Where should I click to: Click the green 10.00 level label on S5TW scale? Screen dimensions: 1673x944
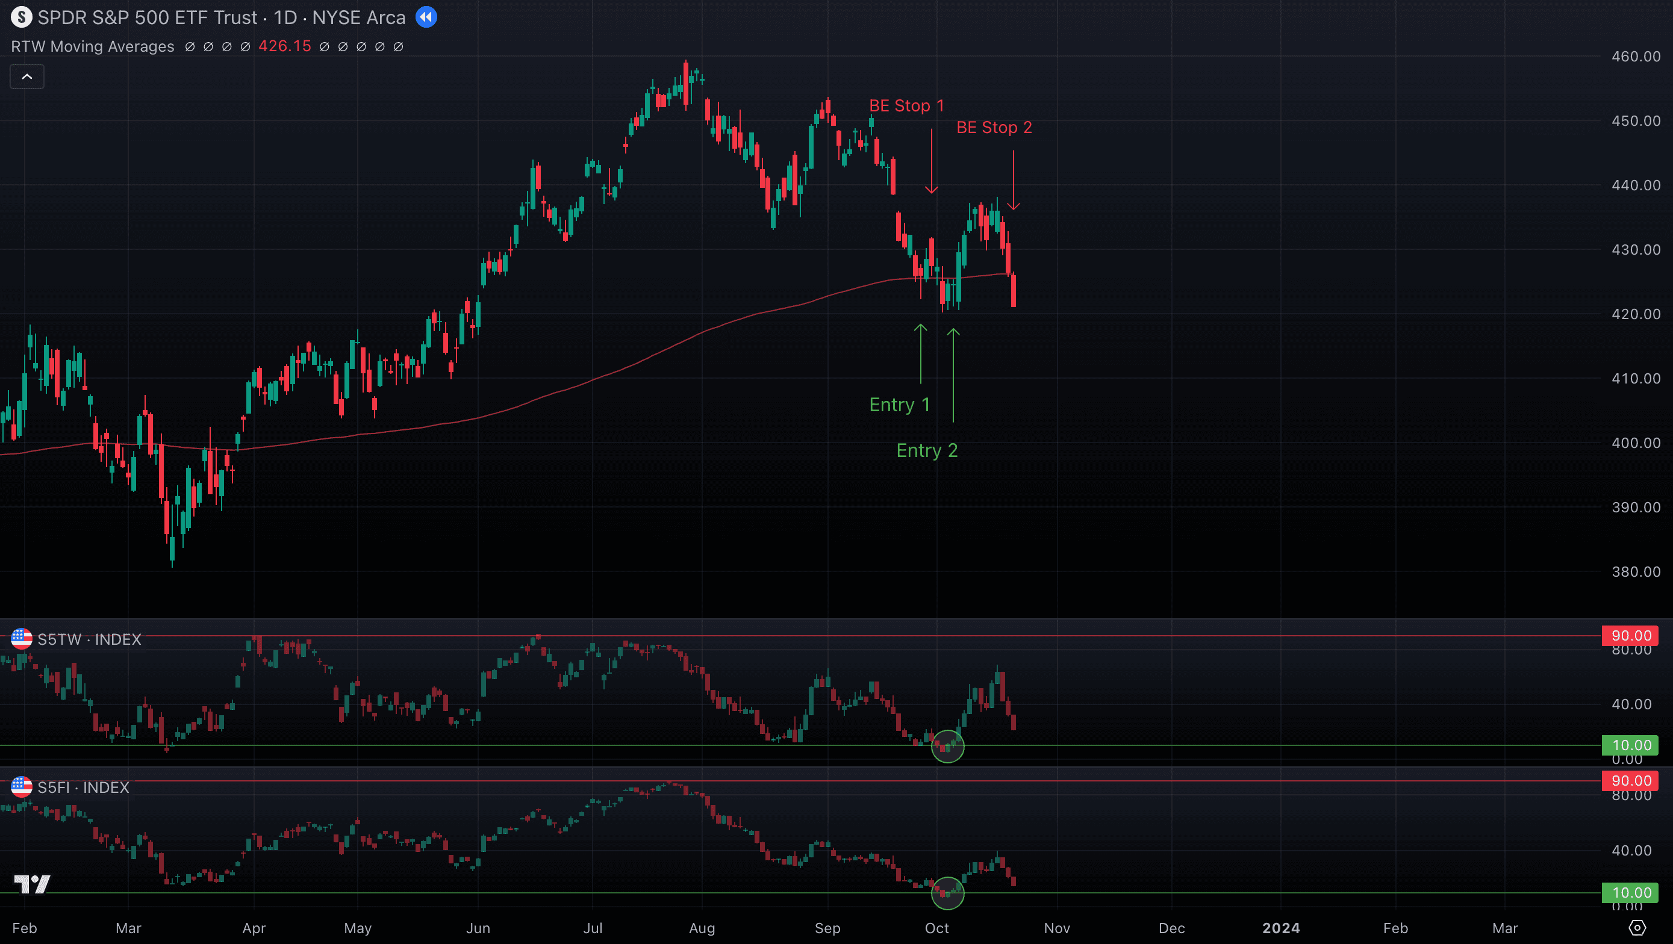(1630, 745)
